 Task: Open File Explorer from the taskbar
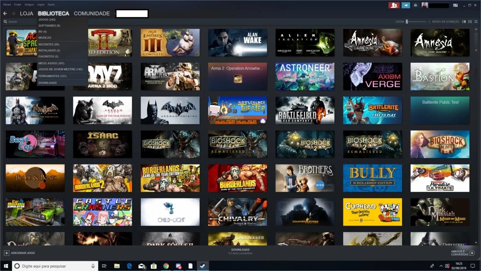point(117,266)
